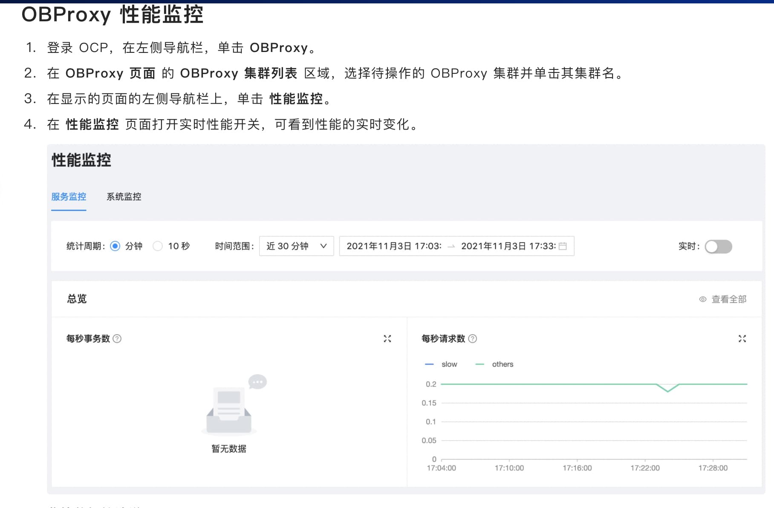Toggle the slow legend series

click(x=441, y=364)
